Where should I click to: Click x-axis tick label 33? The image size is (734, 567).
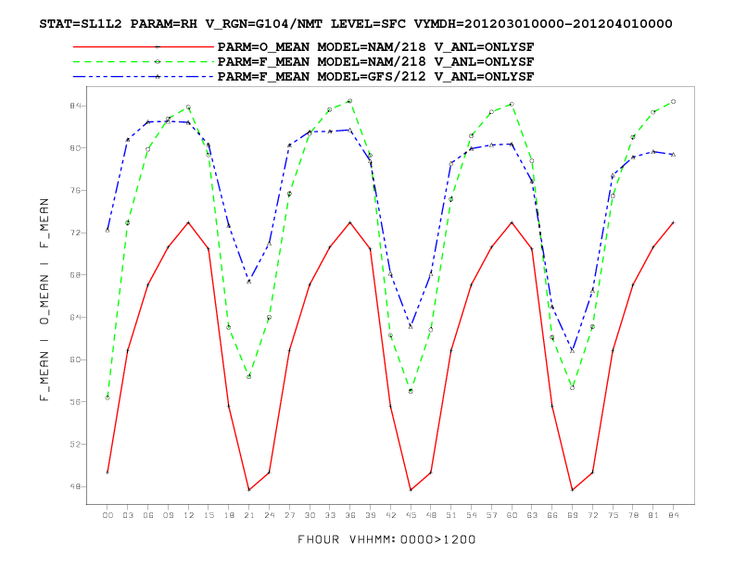point(330,515)
